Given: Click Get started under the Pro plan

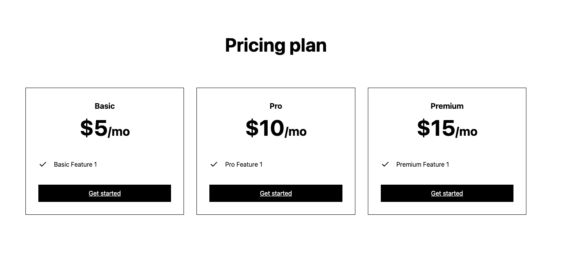Looking at the screenshot, I should click(276, 193).
